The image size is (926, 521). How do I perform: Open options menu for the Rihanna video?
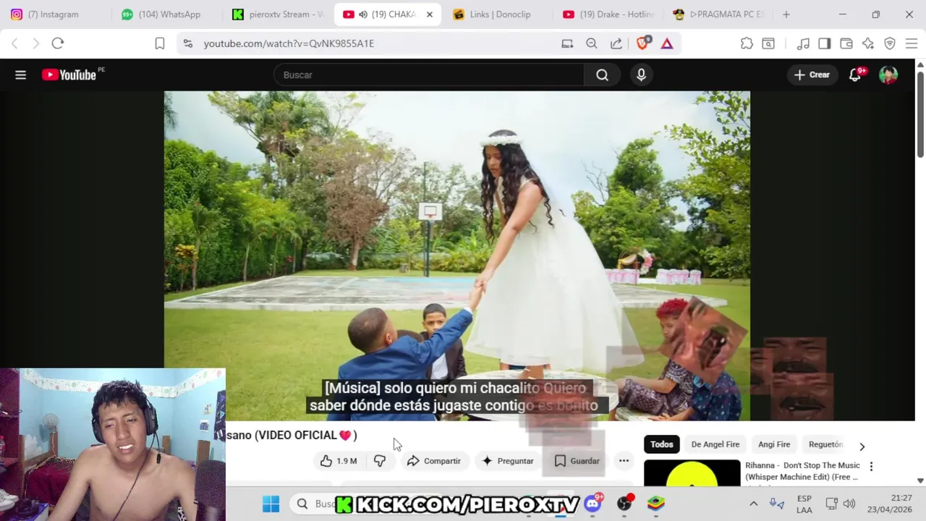[x=871, y=467]
